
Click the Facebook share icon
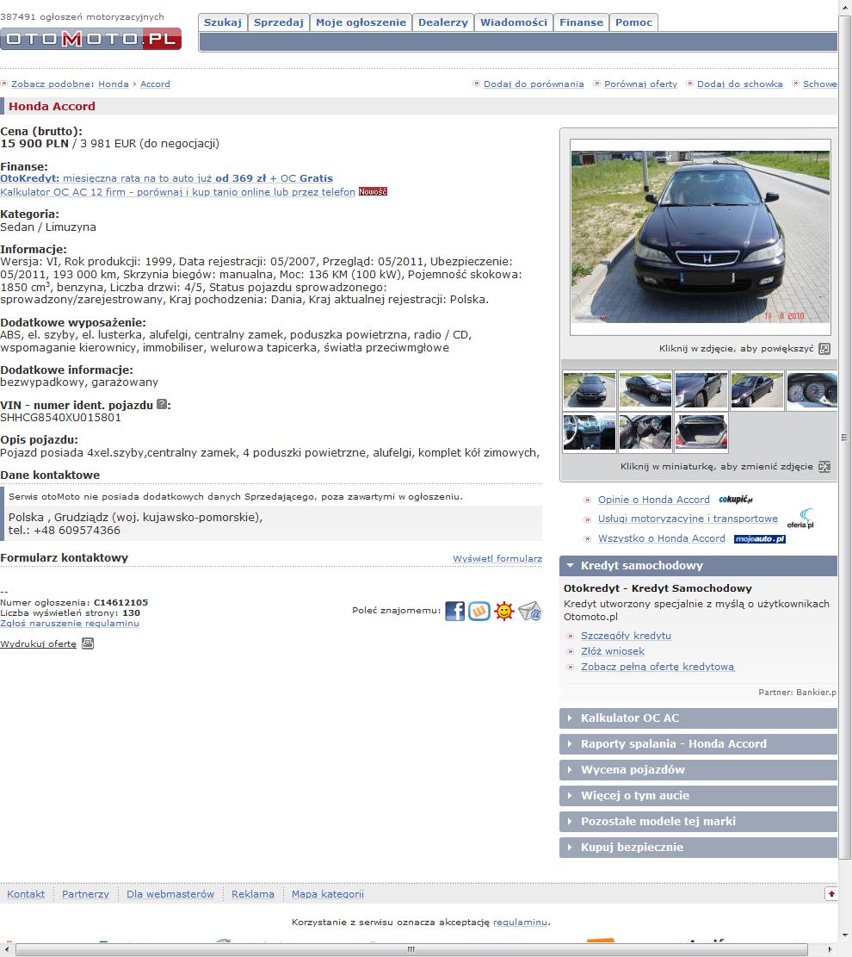pyautogui.click(x=454, y=611)
